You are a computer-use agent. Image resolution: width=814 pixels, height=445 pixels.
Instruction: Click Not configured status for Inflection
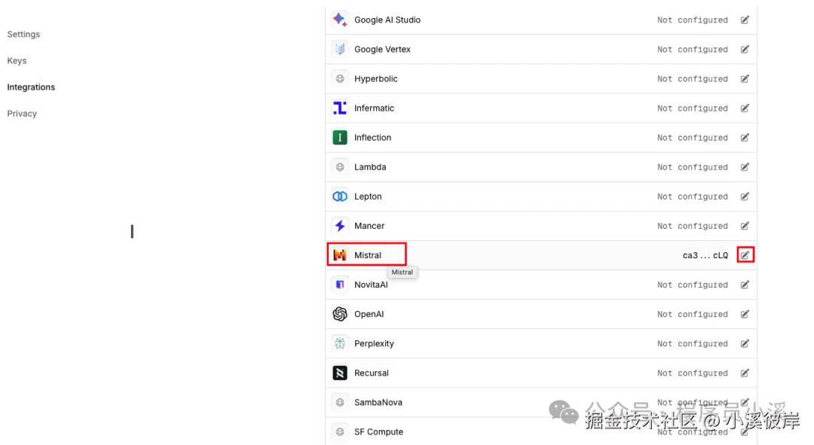pyautogui.click(x=693, y=138)
